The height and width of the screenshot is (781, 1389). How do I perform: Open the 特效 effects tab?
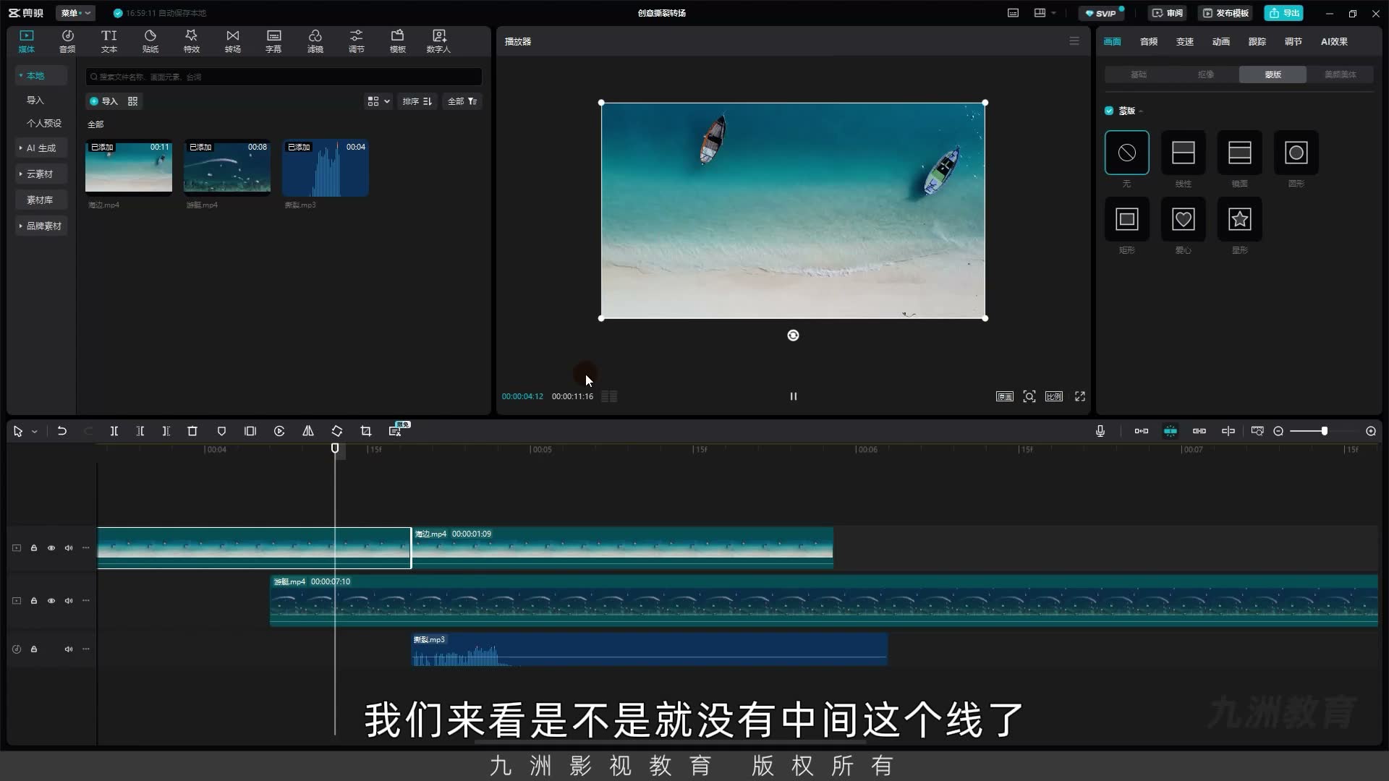point(191,41)
